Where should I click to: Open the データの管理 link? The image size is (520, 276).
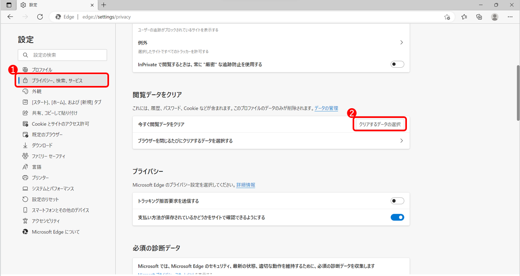326,108
